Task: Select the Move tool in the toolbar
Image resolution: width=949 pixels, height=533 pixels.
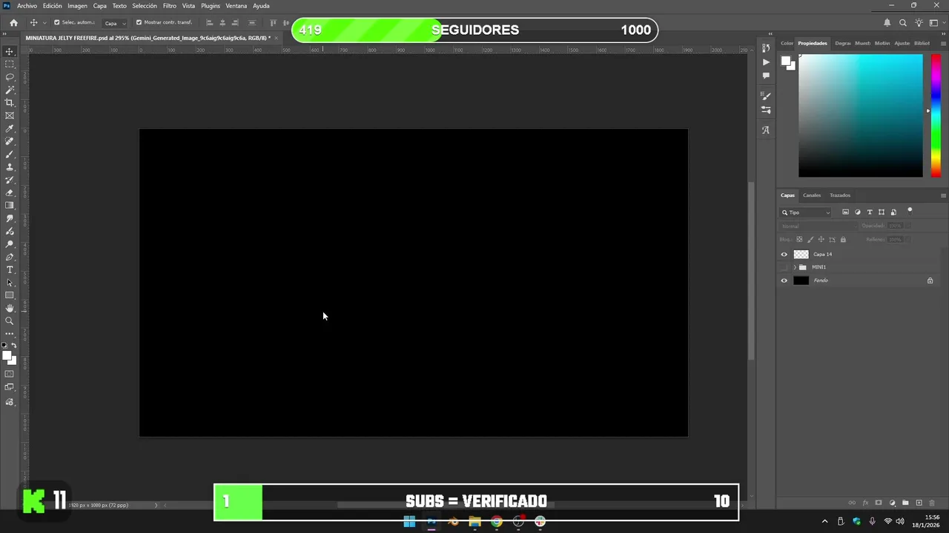Action: click(x=10, y=51)
